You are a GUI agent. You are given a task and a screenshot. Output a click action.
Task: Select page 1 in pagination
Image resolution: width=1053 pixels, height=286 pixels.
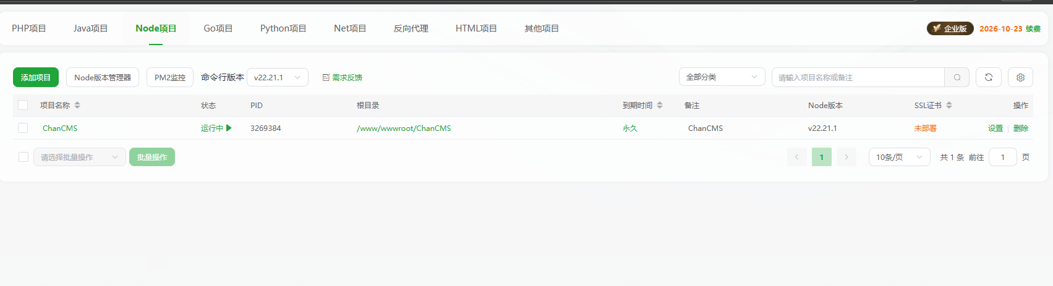click(822, 157)
